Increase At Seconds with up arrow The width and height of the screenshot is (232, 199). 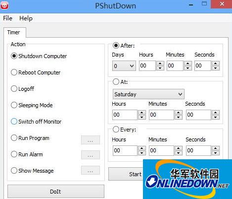pos(216,113)
